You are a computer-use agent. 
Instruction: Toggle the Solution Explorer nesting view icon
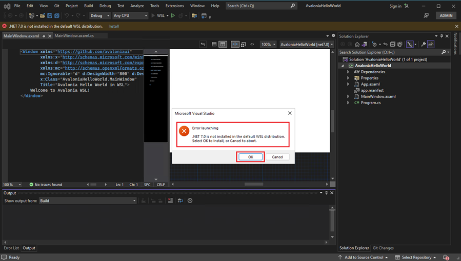point(410,45)
